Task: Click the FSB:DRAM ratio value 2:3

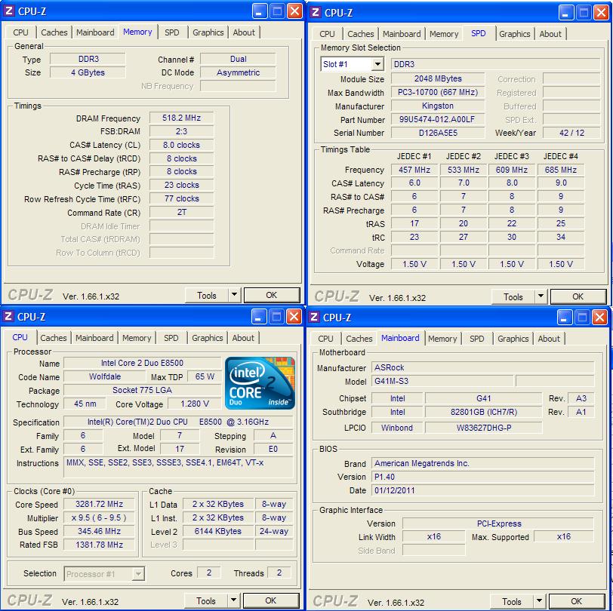Action: click(181, 131)
